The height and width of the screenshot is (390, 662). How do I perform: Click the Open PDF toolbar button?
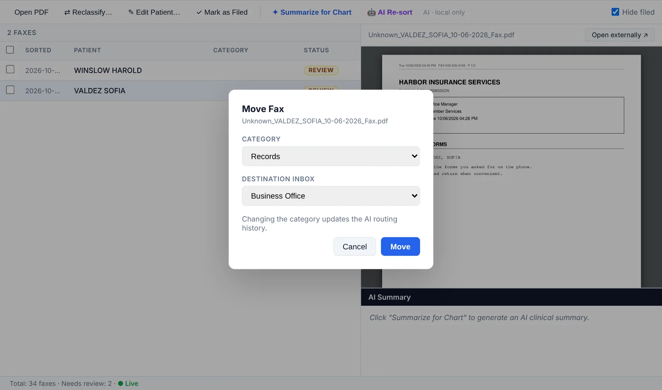click(31, 12)
